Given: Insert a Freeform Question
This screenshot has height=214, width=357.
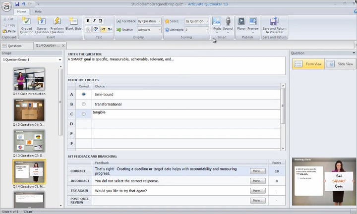Looking at the screenshot, I should (x=57, y=25).
